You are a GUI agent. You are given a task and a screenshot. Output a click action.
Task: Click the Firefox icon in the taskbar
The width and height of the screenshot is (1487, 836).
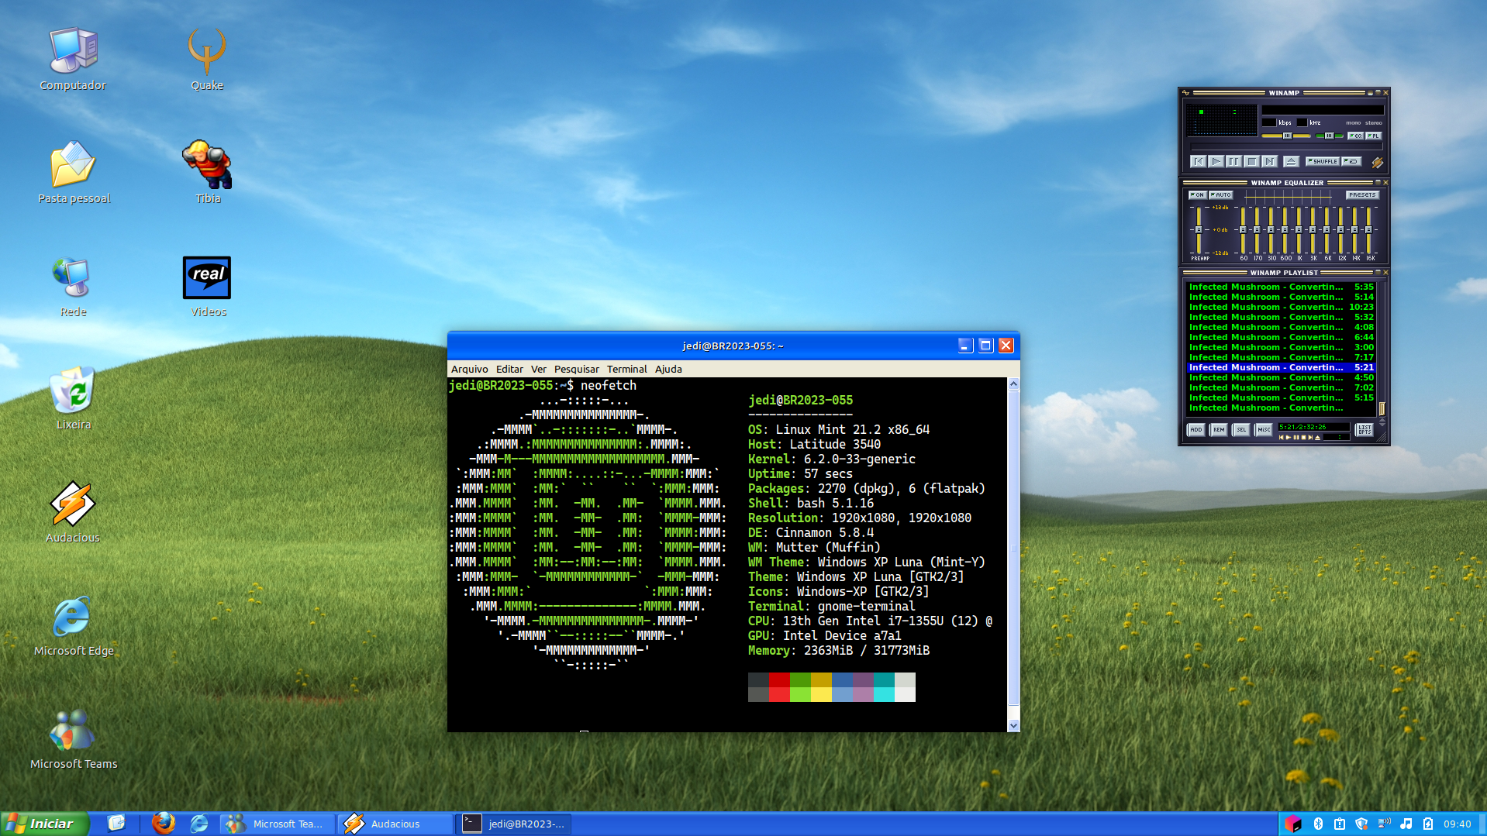pyautogui.click(x=163, y=824)
